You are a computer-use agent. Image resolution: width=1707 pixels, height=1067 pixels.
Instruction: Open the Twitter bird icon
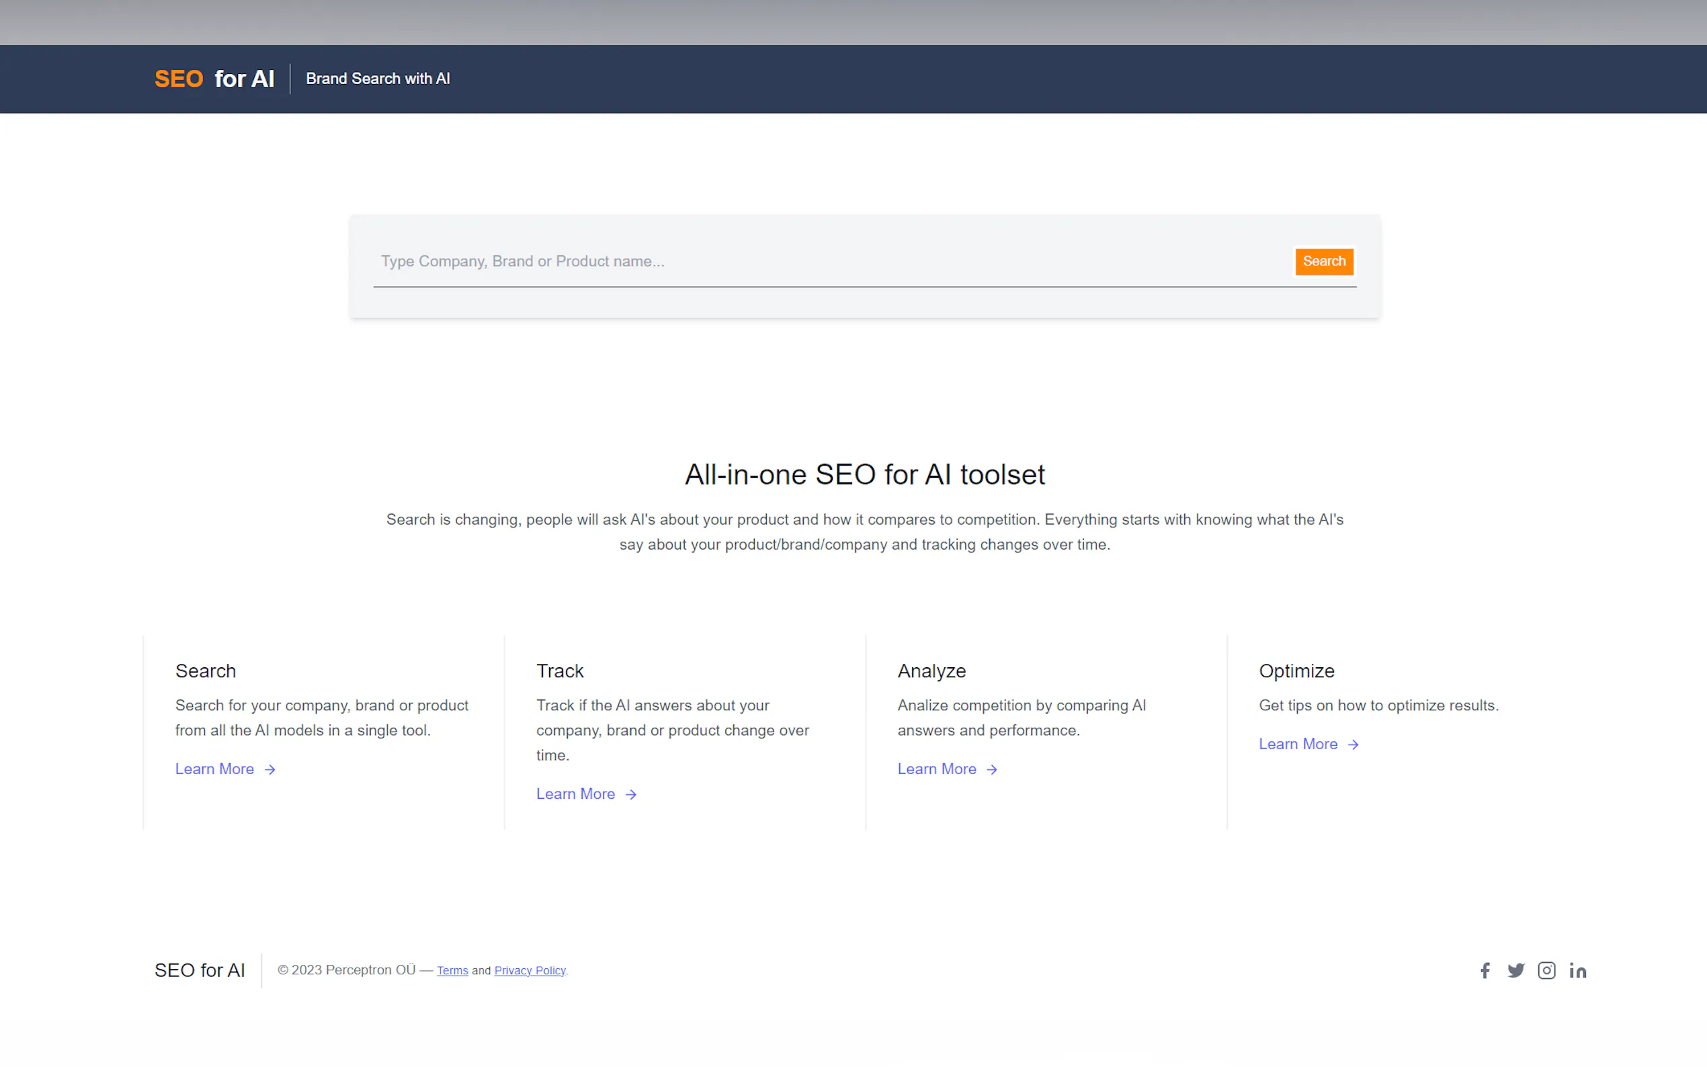(1515, 970)
